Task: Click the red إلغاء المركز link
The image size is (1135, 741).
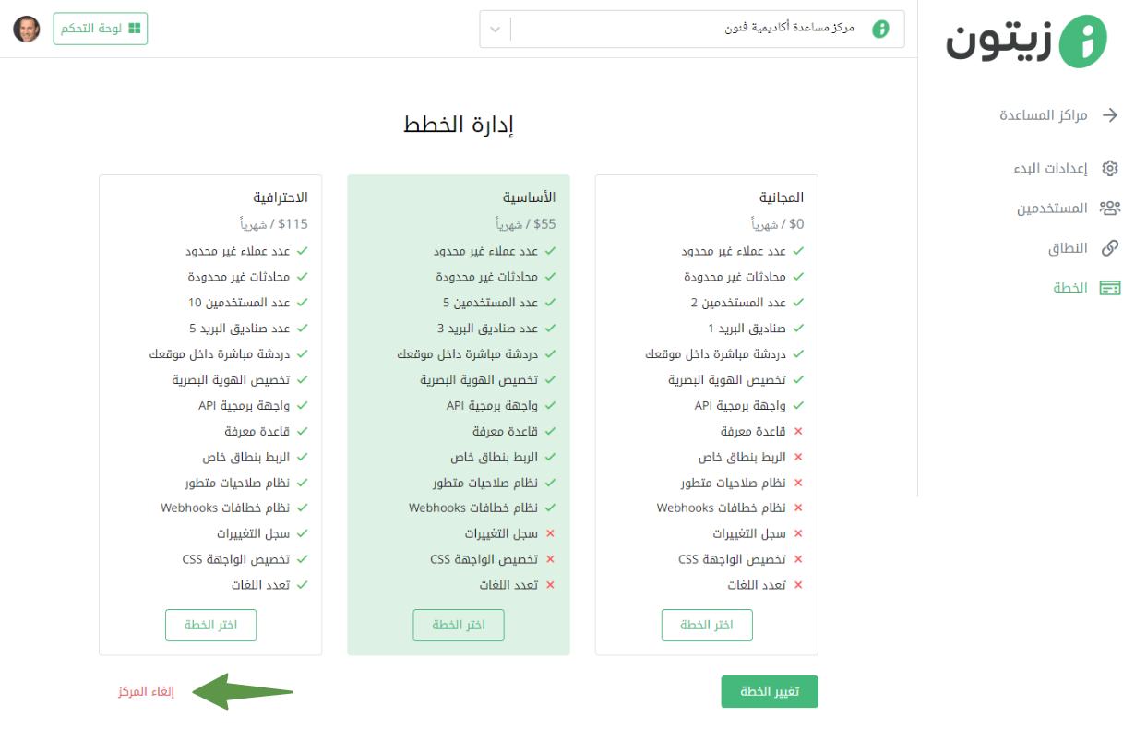Action: [x=146, y=692]
